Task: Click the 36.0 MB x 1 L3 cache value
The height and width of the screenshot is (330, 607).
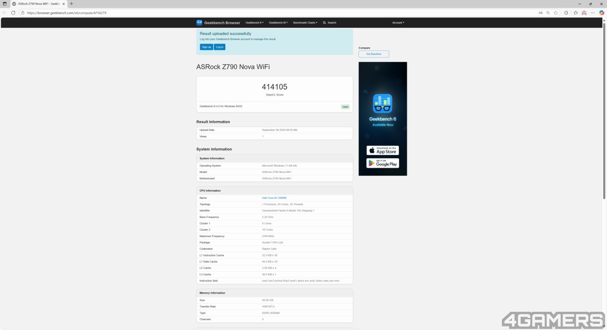Action: click(x=269, y=275)
